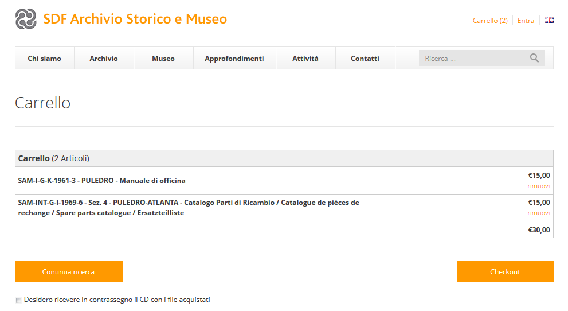This screenshot has width=568, height=311.
Task: Open the Carrello (2) link in header
Action: [x=489, y=21]
